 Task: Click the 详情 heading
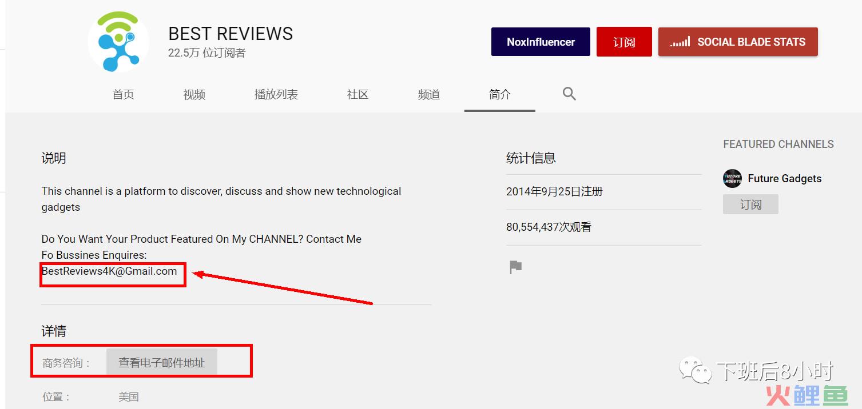pyautogui.click(x=54, y=331)
